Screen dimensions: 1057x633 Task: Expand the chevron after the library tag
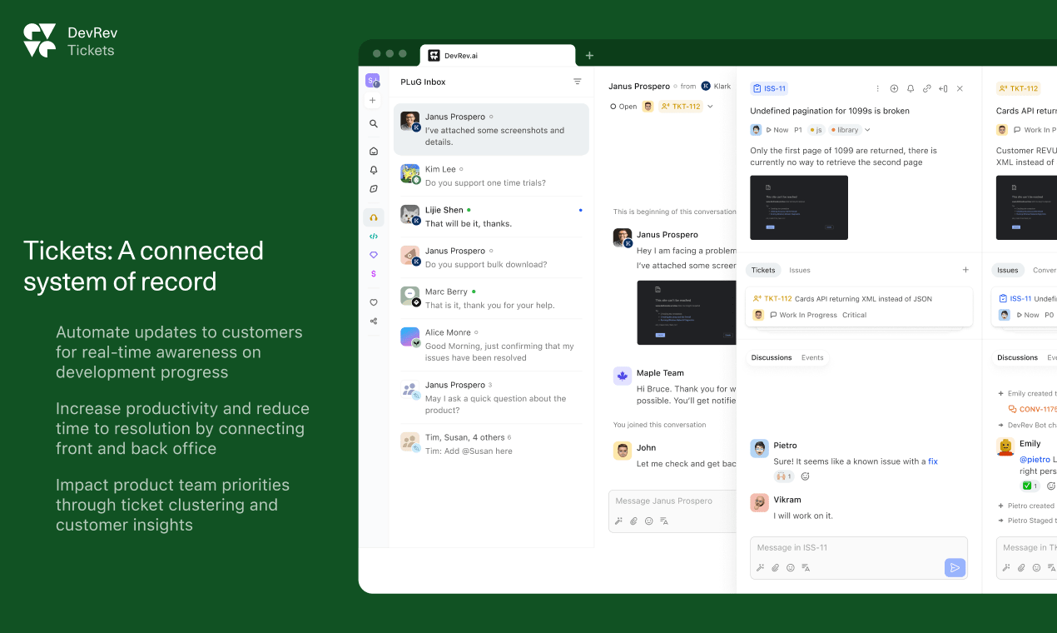click(x=867, y=130)
